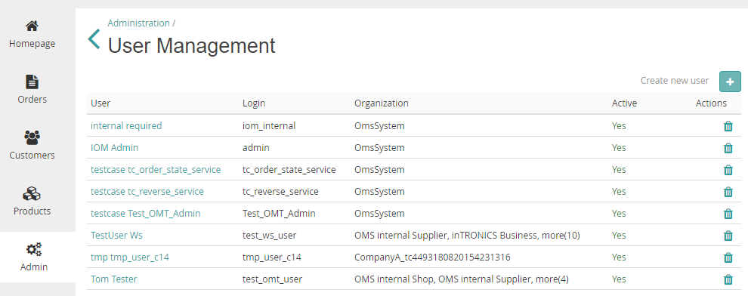This screenshot has width=748, height=296.
Task: Select the Admin sidebar tab
Action: [x=34, y=257]
